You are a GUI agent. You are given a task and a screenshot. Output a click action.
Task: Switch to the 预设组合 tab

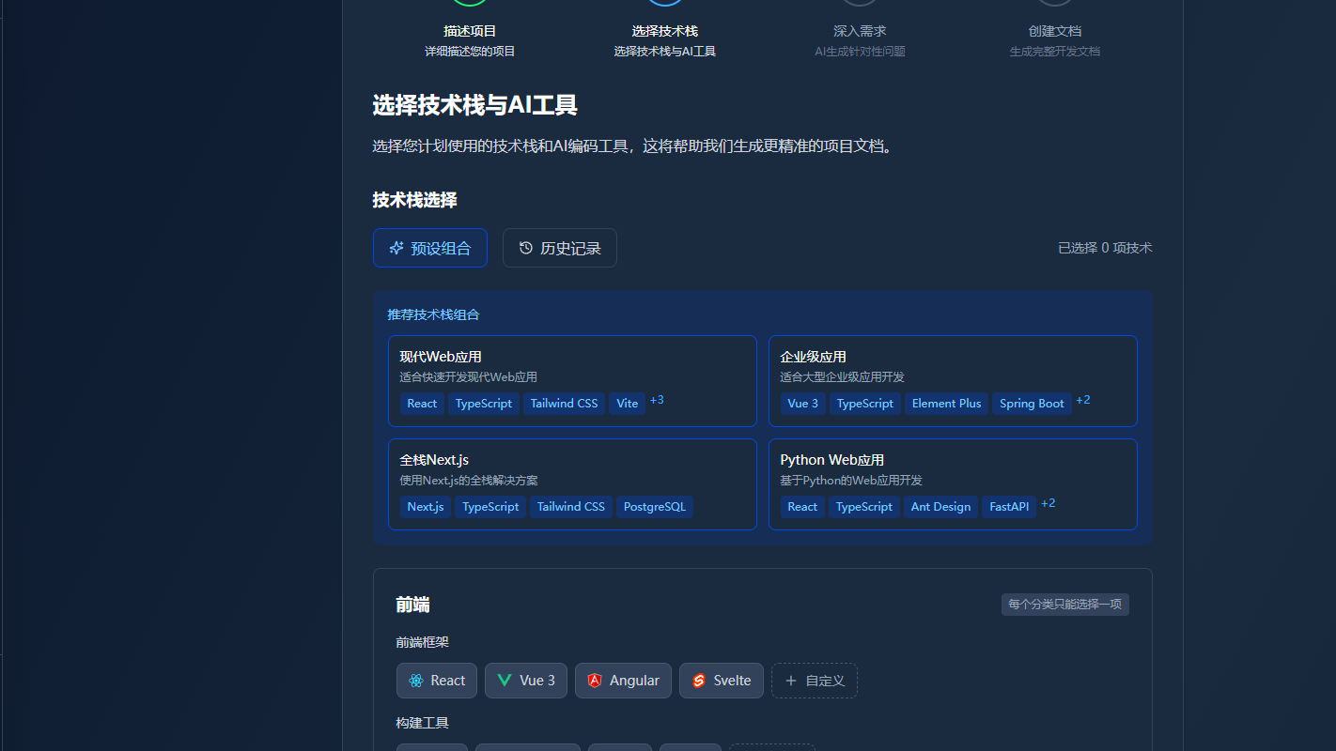click(x=430, y=248)
